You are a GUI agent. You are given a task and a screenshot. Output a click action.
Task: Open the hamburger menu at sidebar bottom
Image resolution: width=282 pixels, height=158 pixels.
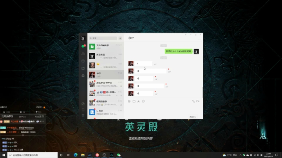(x=83, y=115)
